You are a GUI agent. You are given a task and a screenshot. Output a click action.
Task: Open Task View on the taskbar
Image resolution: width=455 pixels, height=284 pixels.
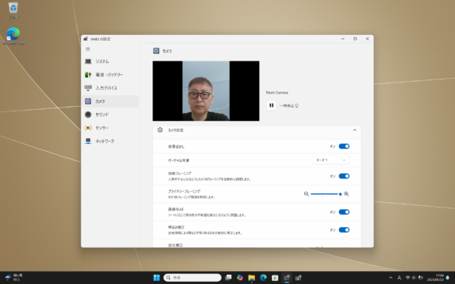point(228,278)
